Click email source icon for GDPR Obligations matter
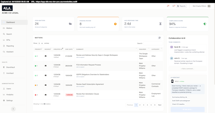Image resolution: width=215 pixels, height=113 pixels. 46,75
